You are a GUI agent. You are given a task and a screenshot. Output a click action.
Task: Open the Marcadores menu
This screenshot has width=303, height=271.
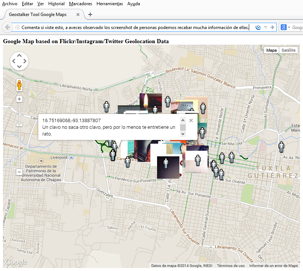point(80,4)
